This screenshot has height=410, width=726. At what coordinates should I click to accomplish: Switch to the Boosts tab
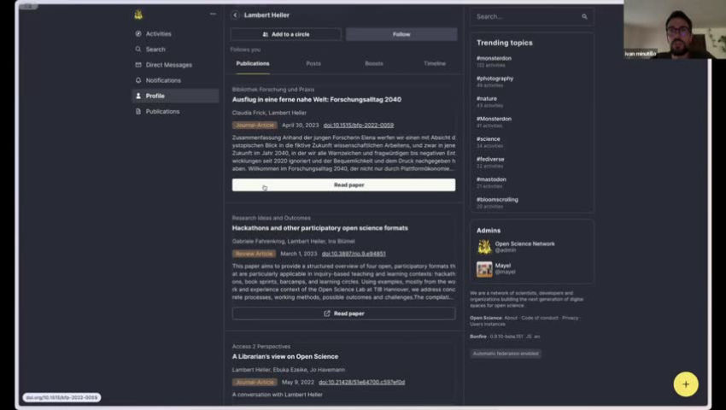tap(374, 63)
